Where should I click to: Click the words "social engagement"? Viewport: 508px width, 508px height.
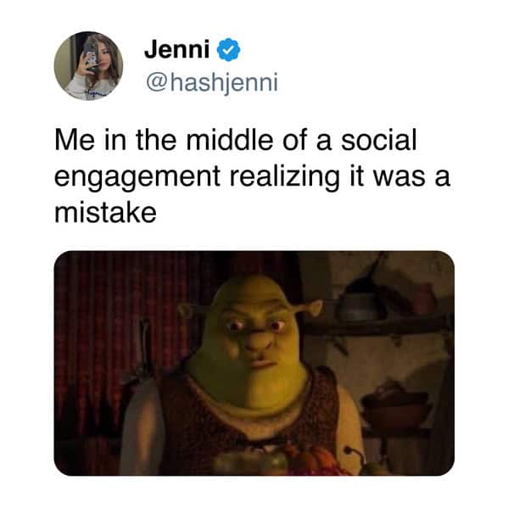(x=236, y=159)
